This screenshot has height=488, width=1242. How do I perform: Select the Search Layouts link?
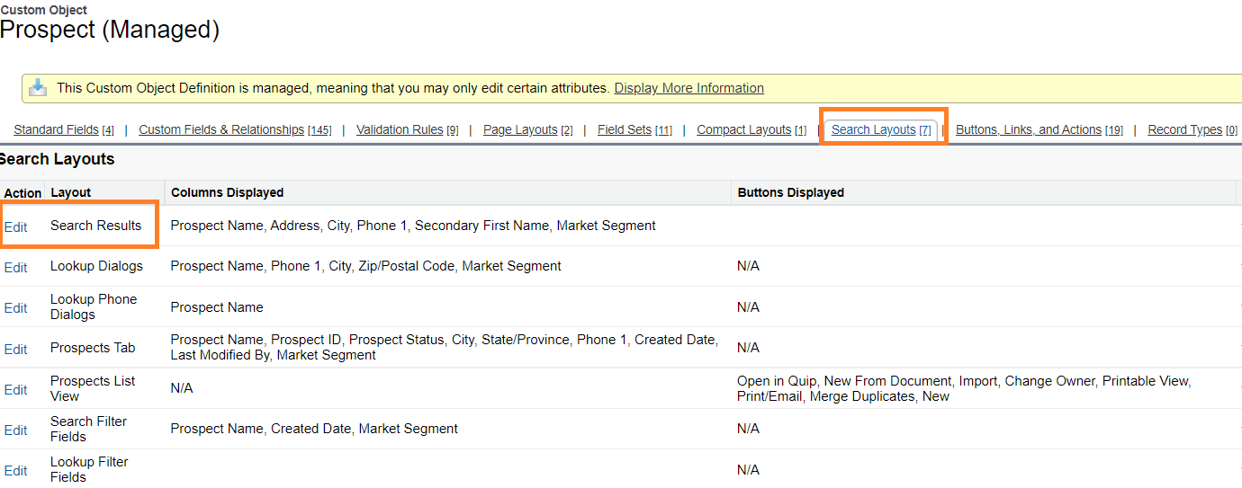click(873, 129)
